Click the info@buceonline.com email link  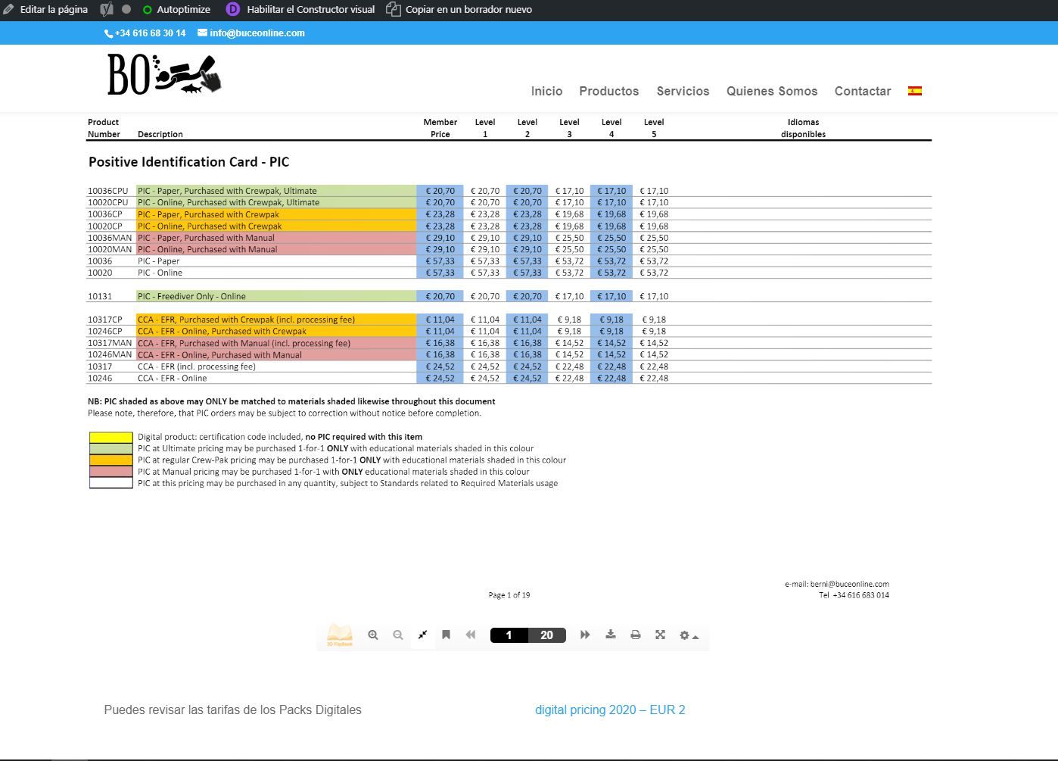[x=257, y=33]
